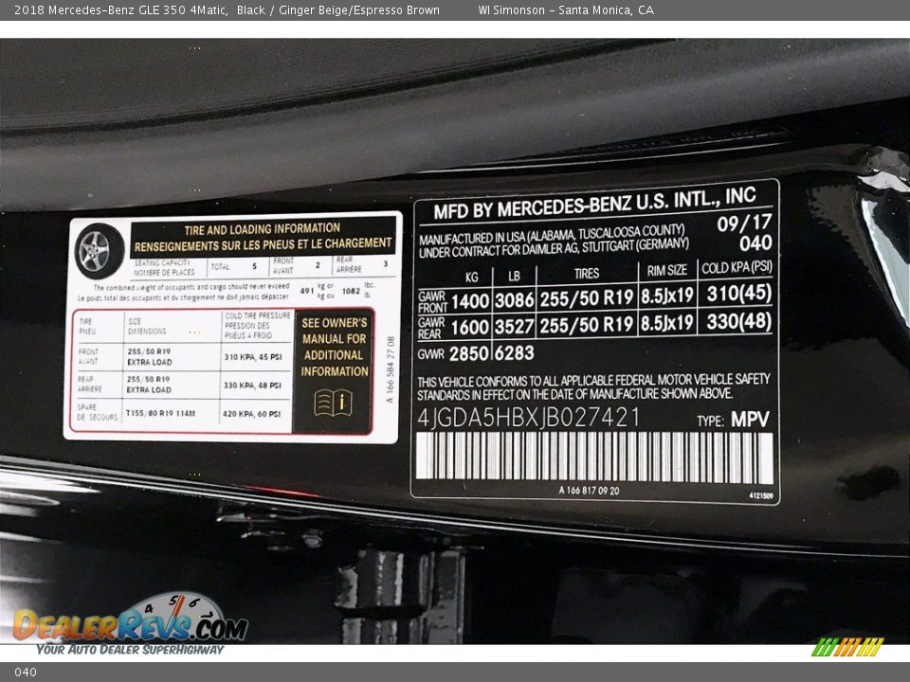The height and width of the screenshot is (682, 910).
Task: Click the owner's manual book icon
Action: pos(333,403)
